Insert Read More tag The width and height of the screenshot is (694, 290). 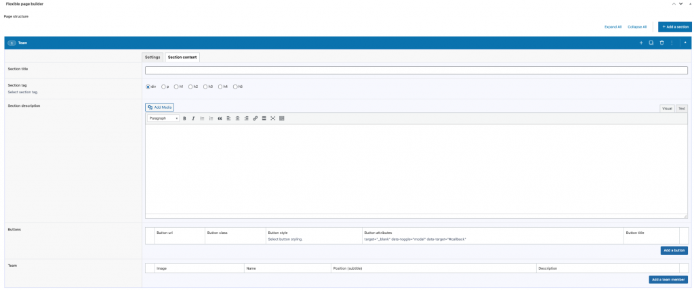[x=264, y=118]
